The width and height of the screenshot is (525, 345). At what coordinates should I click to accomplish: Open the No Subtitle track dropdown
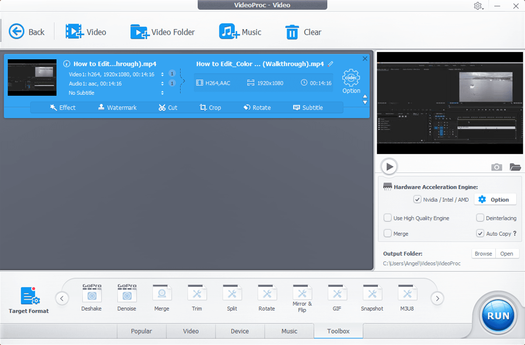click(162, 93)
